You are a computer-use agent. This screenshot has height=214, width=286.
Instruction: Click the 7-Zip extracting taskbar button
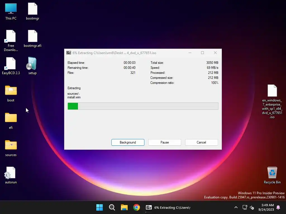(x=168, y=207)
